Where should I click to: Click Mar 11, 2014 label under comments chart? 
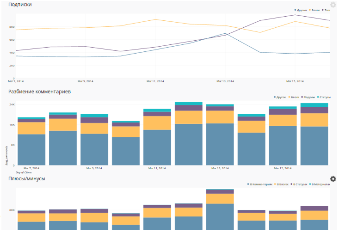tap(157, 168)
